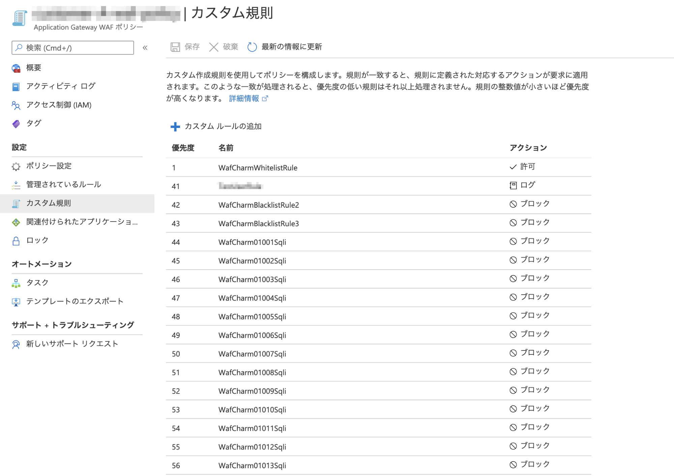This screenshot has height=476, width=674.
Task: Open the タグ menu item
Action: (x=34, y=123)
